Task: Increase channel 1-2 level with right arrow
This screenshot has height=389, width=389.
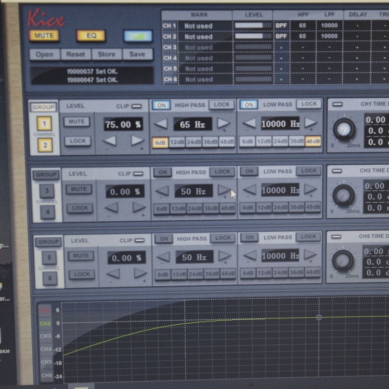Action: pos(137,140)
